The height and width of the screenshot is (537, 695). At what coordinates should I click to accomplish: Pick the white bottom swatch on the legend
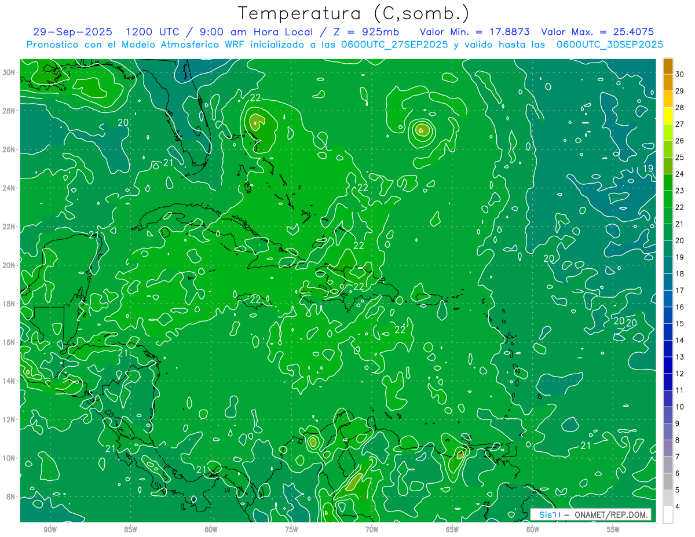pos(668,514)
